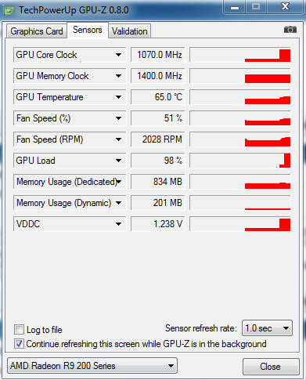The image size is (306, 380).
Task: Click the 1070.0 MHz core clock value
Action: point(158,55)
